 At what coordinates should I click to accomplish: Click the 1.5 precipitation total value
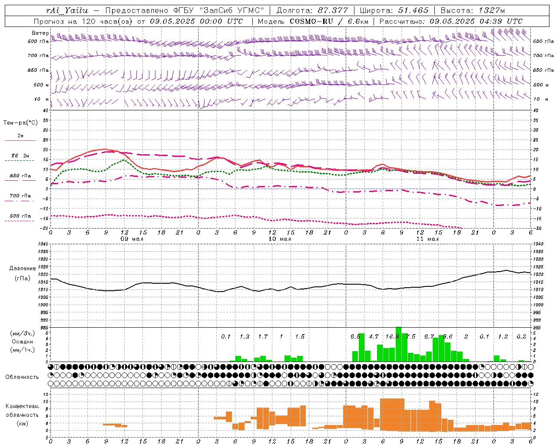pos(300,336)
